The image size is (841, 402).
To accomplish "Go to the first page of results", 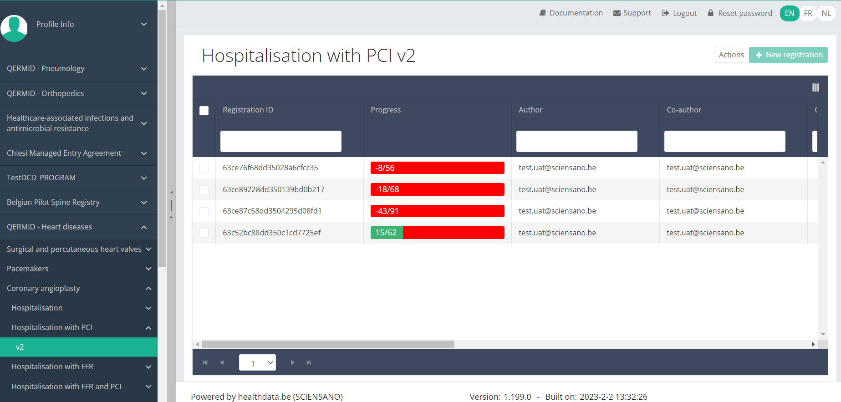I will point(205,362).
